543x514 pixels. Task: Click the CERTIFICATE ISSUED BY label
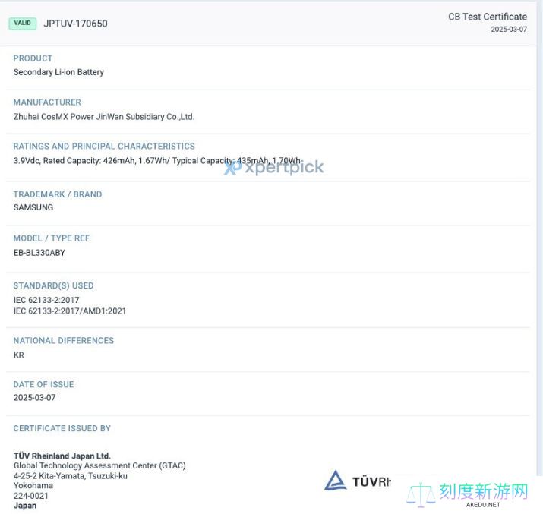tap(62, 428)
